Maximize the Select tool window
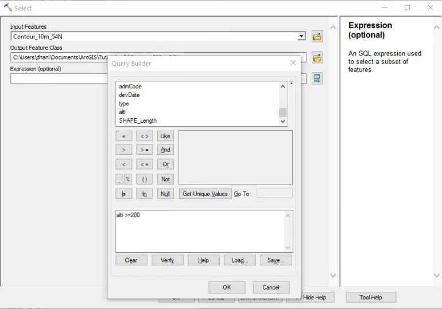442x309 pixels. coord(408,7)
